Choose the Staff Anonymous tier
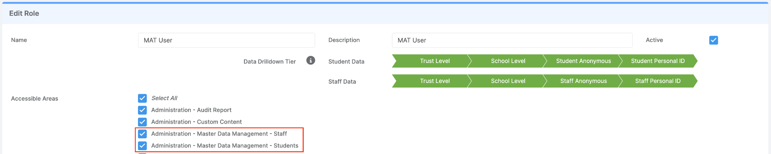 point(583,81)
